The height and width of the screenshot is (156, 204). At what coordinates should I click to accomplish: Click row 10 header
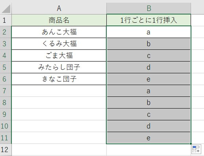(x=5, y=126)
